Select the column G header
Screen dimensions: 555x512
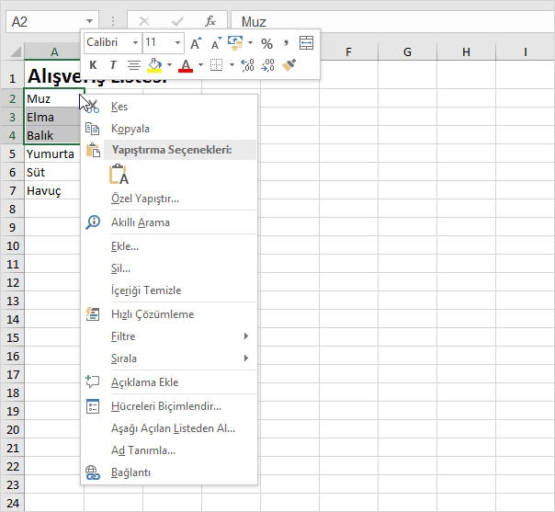click(407, 52)
